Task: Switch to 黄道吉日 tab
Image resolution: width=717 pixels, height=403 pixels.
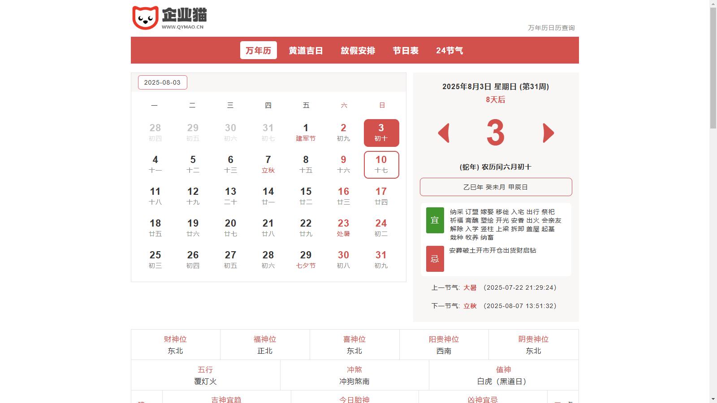Action: (x=306, y=51)
